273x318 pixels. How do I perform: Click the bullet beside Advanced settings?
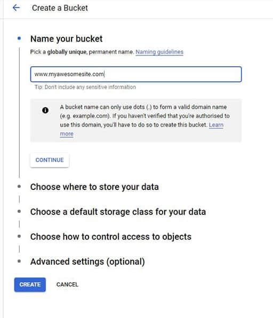(x=19, y=261)
